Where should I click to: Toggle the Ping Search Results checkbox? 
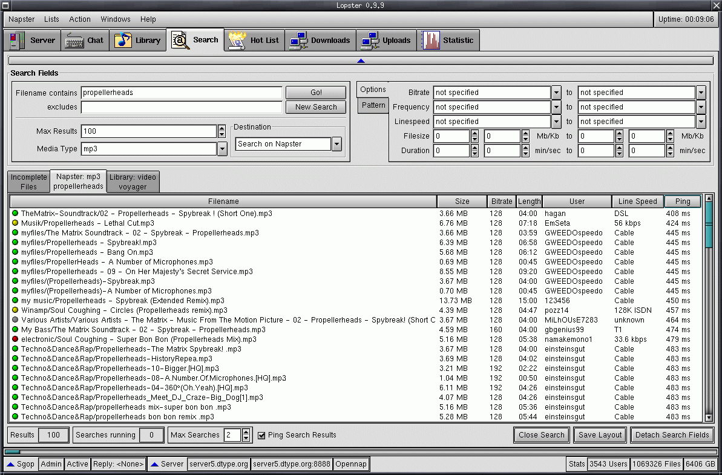262,435
